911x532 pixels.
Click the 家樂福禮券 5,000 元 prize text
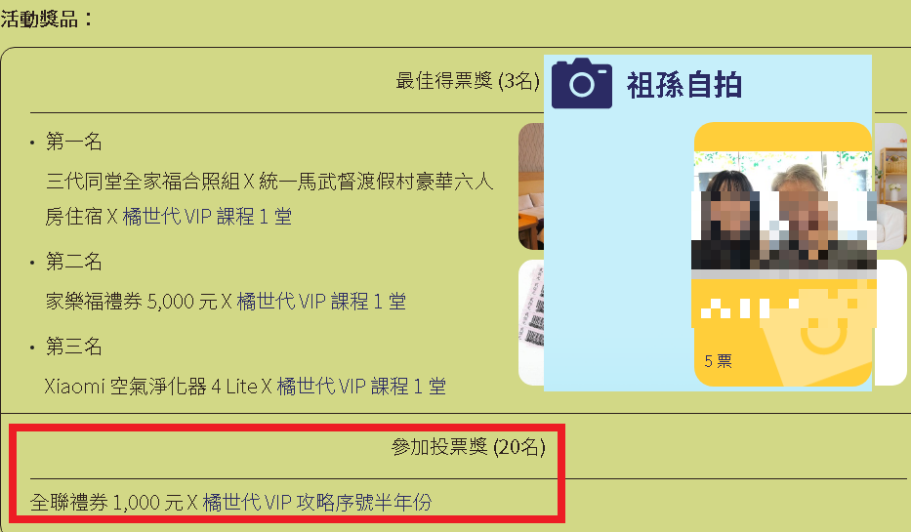(131, 302)
